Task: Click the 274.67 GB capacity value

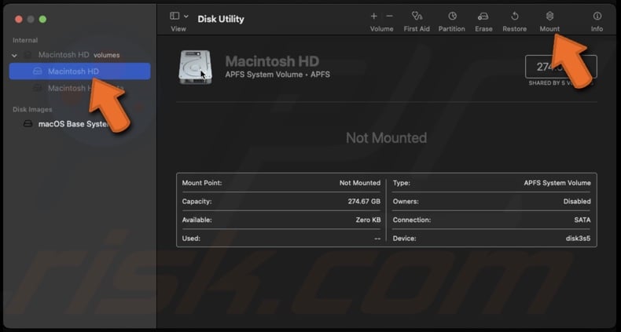Action: pyautogui.click(x=364, y=202)
